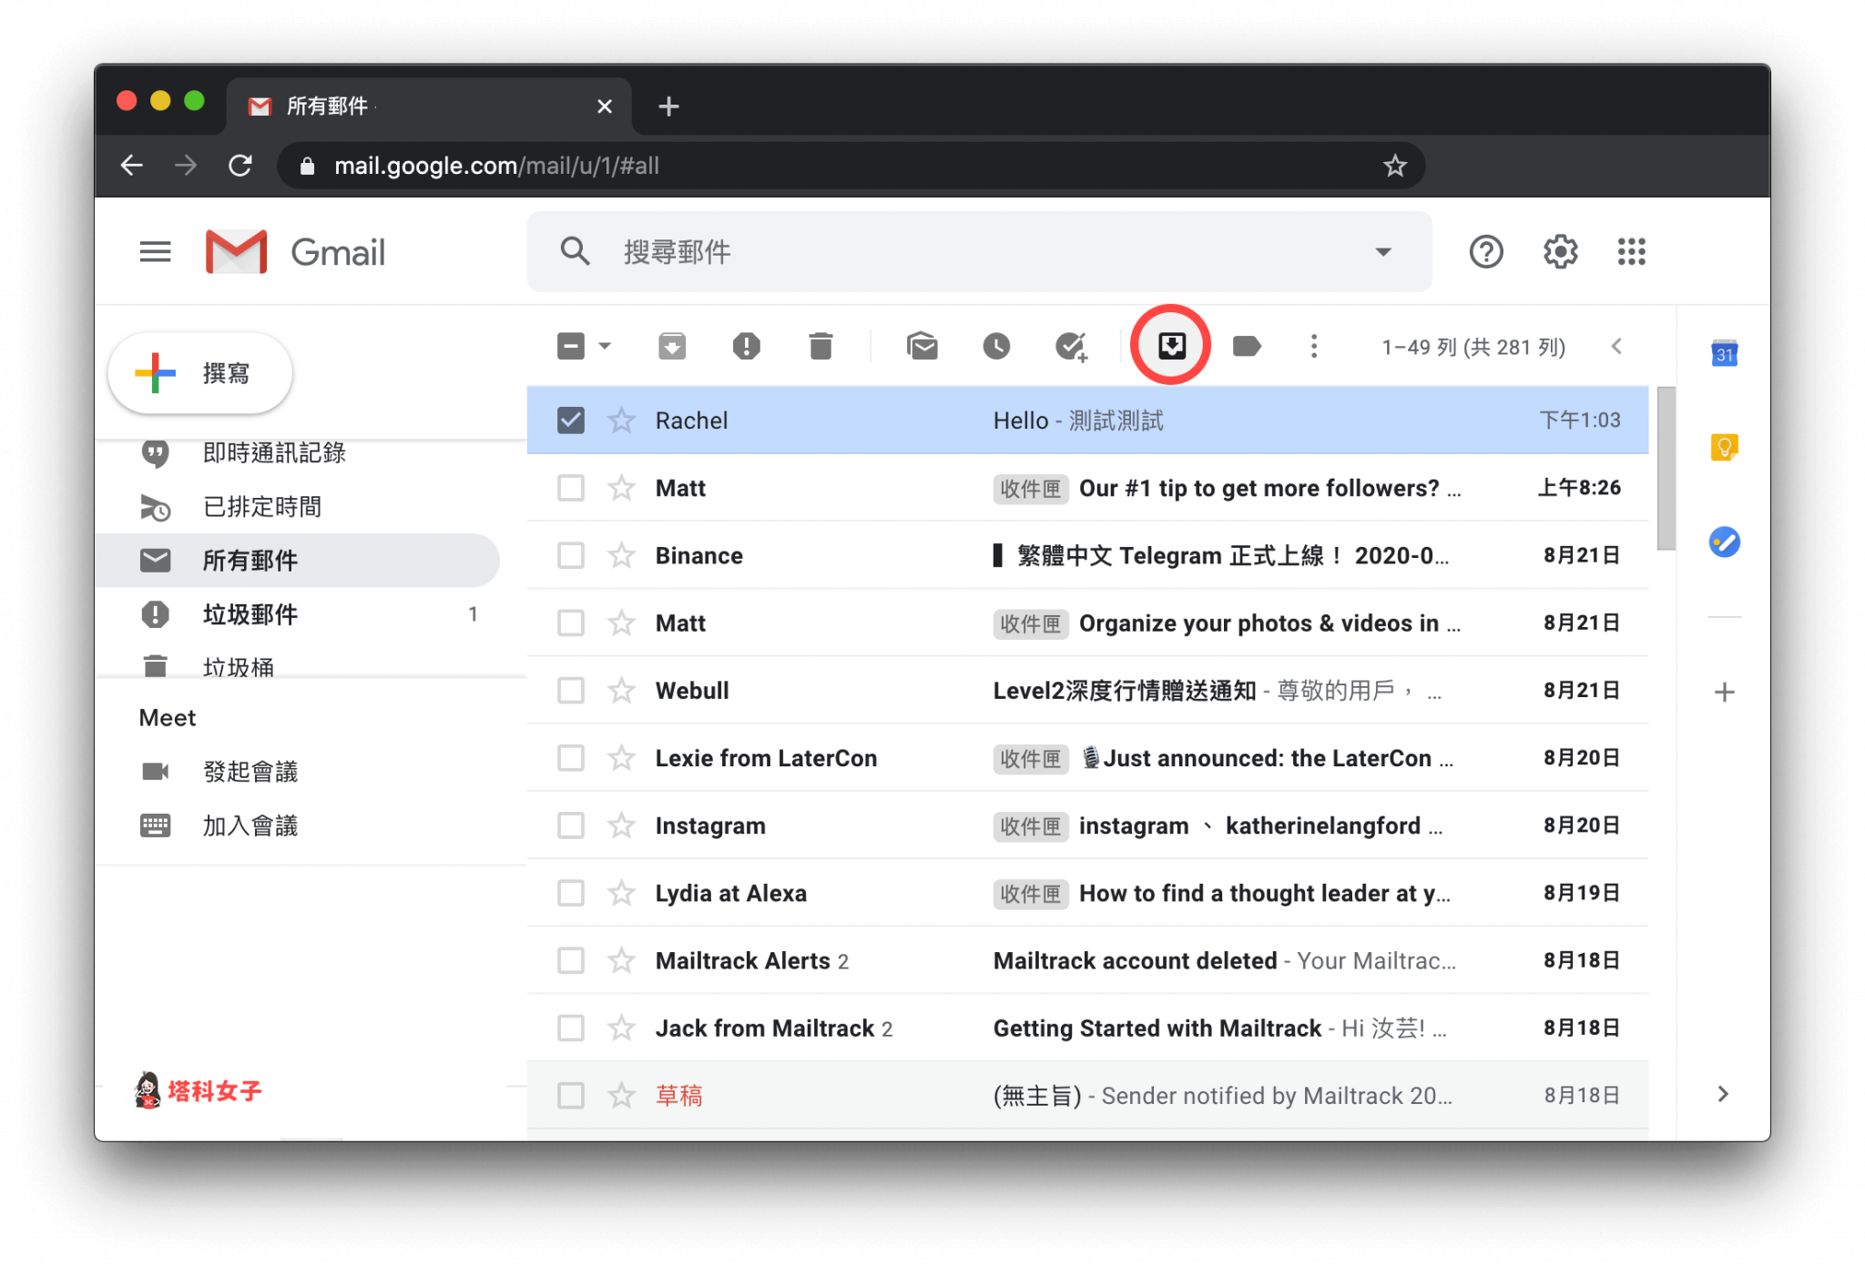
Task: Click the browser address bar
Action: [x=851, y=166]
